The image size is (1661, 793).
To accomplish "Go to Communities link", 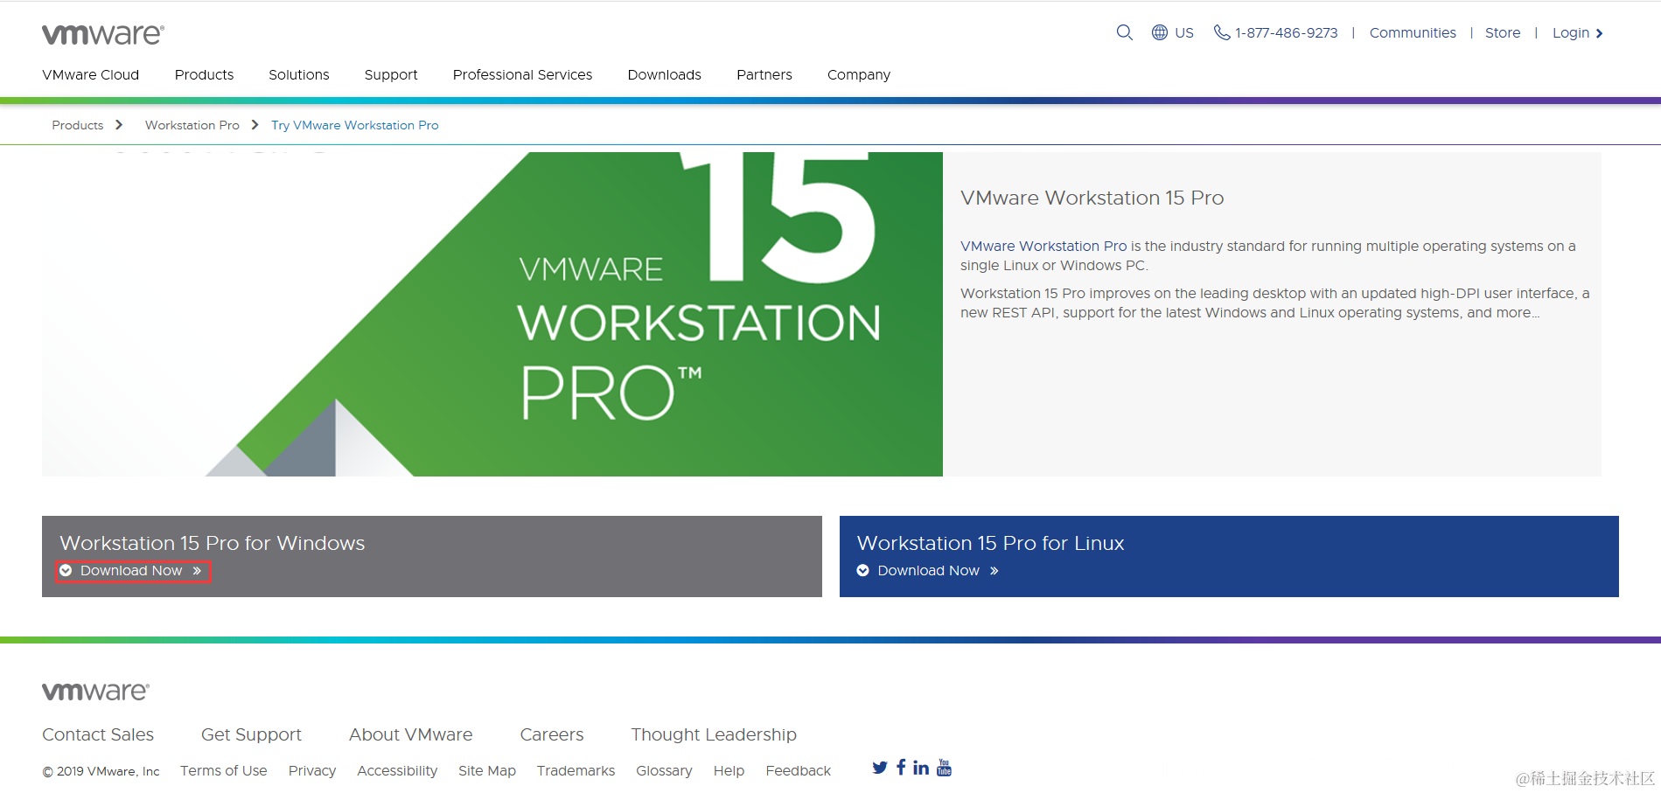I will pyautogui.click(x=1413, y=32).
